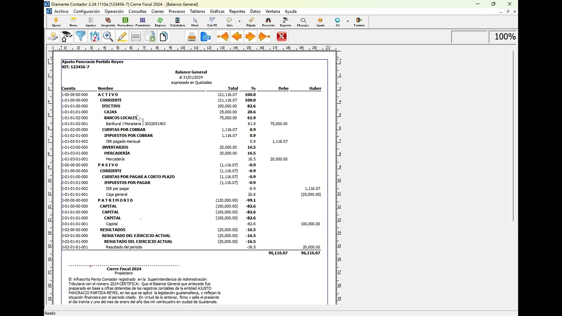Click the Cierre Fiscal 2024 signature text
Image resolution: width=562 pixels, height=316 pixels.
click(x=124, y=269)
